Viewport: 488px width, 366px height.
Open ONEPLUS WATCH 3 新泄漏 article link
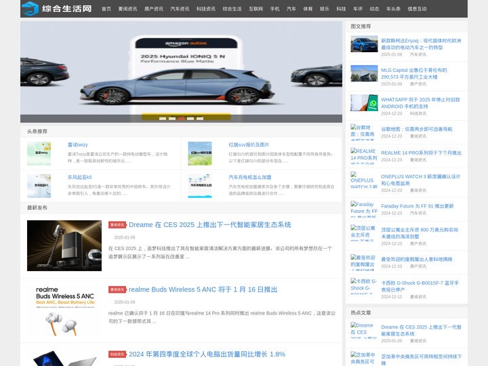tap(420, 180)
